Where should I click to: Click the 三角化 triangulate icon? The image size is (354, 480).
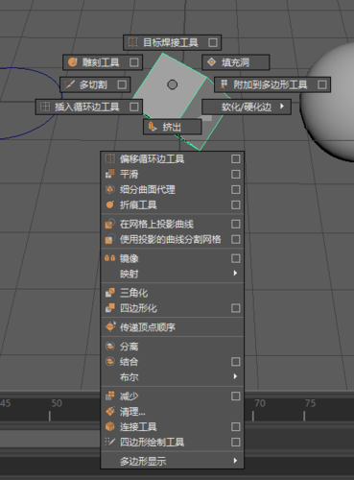110,293
